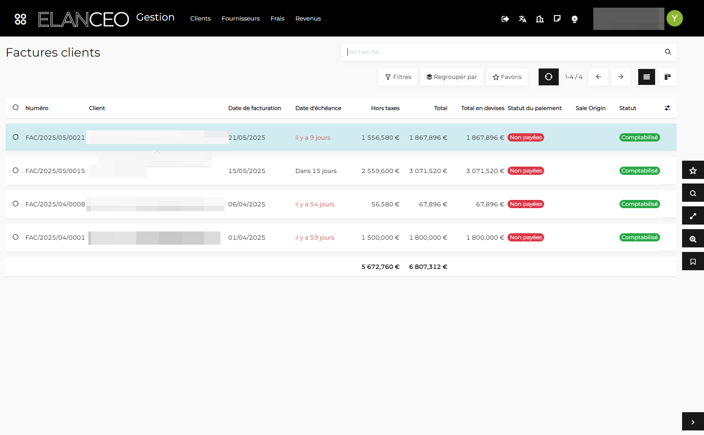
Task: Select invoice FAC/2025/04/0001 checkbox
Action: (x=16, y=237)
